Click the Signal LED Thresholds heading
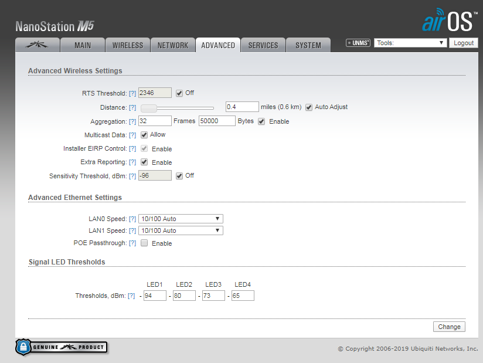483x363 pixels. pos(67,262)
